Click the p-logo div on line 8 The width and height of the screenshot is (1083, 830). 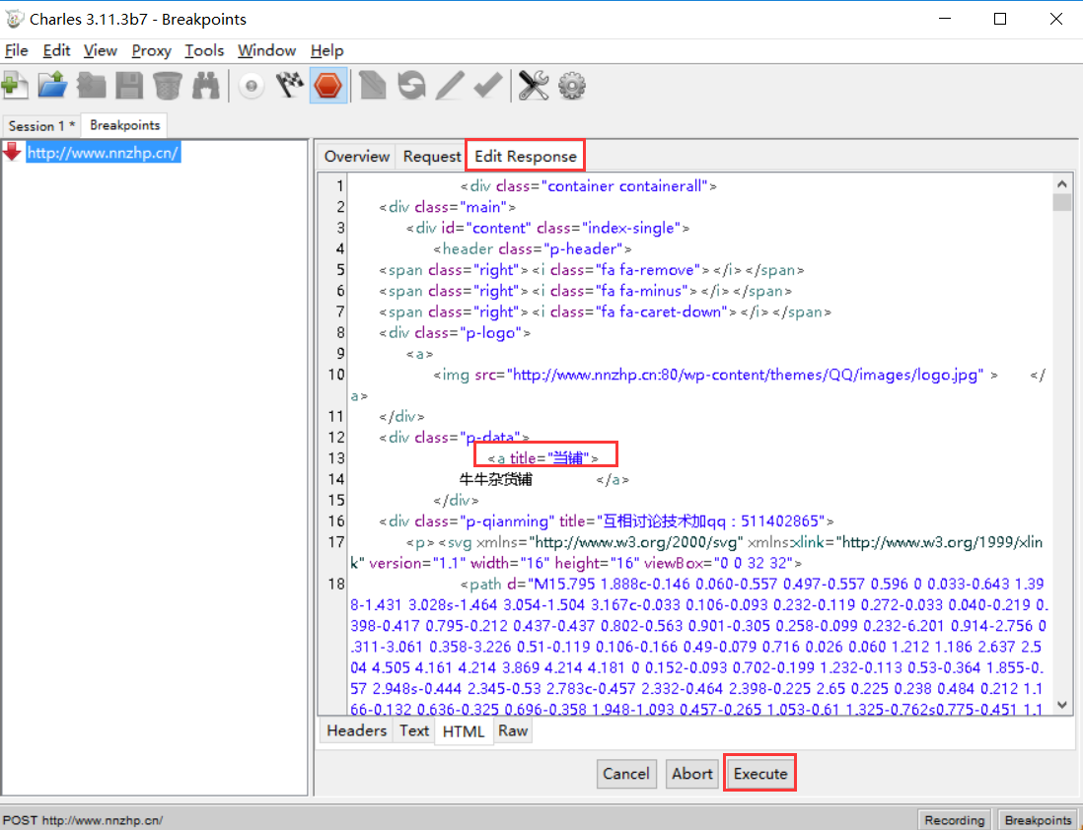[455, 333]
